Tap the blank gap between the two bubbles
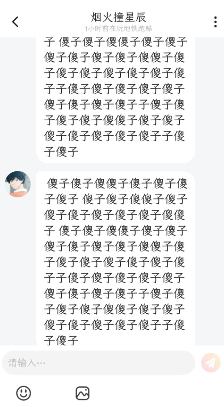Viewport: 224px width, 407px height. click(116, 167)
